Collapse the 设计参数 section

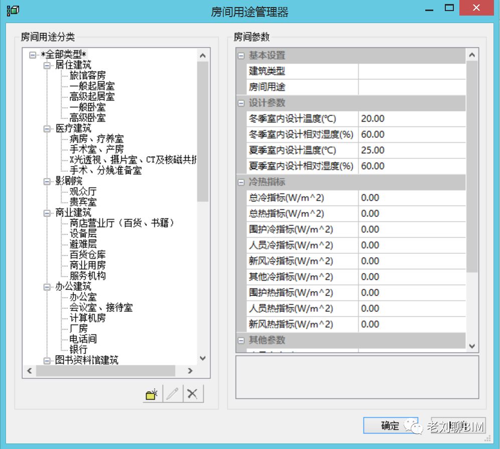(x=241, y=103)
